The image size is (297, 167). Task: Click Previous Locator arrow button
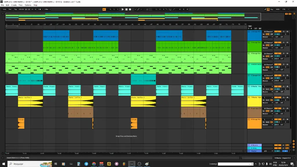click(x=249, y=28)
